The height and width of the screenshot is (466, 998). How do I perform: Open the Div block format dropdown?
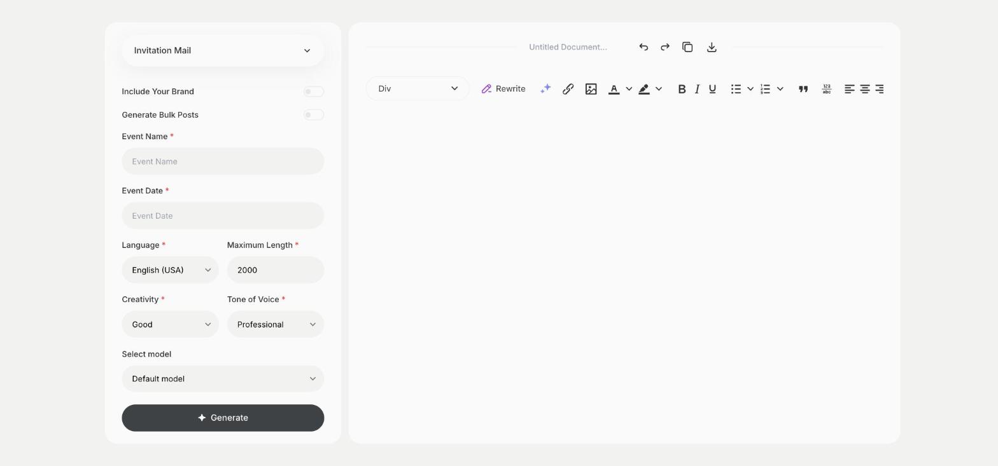[x=418, y=88]
